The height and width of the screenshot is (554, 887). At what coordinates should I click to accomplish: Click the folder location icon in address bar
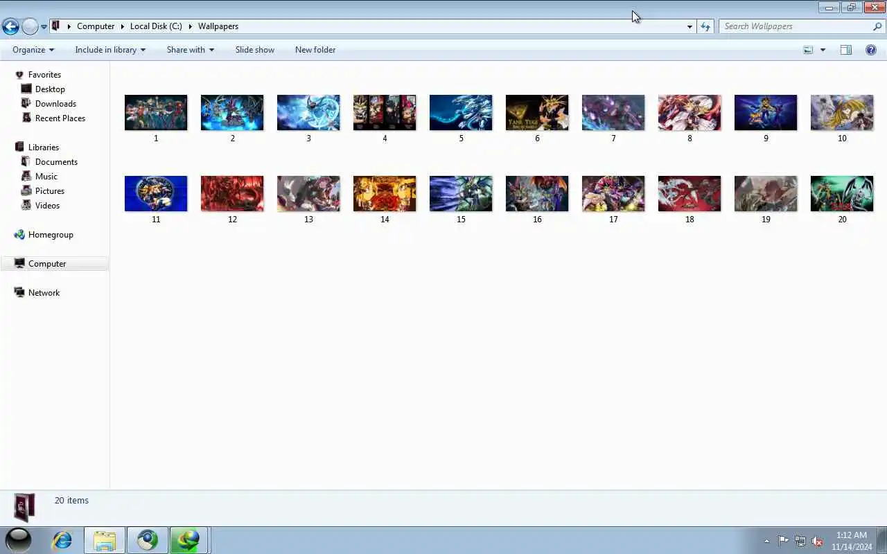(x=57, y=26)
